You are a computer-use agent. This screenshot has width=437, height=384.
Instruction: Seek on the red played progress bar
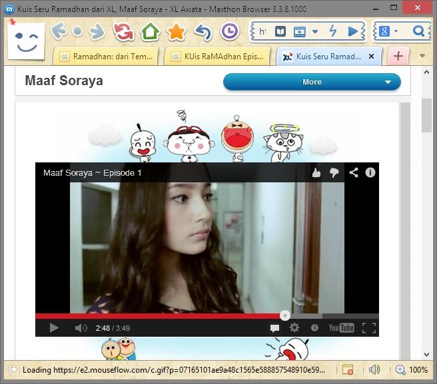coord(157,316)
